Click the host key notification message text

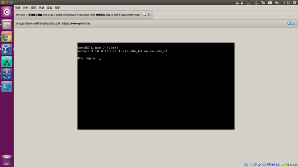click(53, 23)
